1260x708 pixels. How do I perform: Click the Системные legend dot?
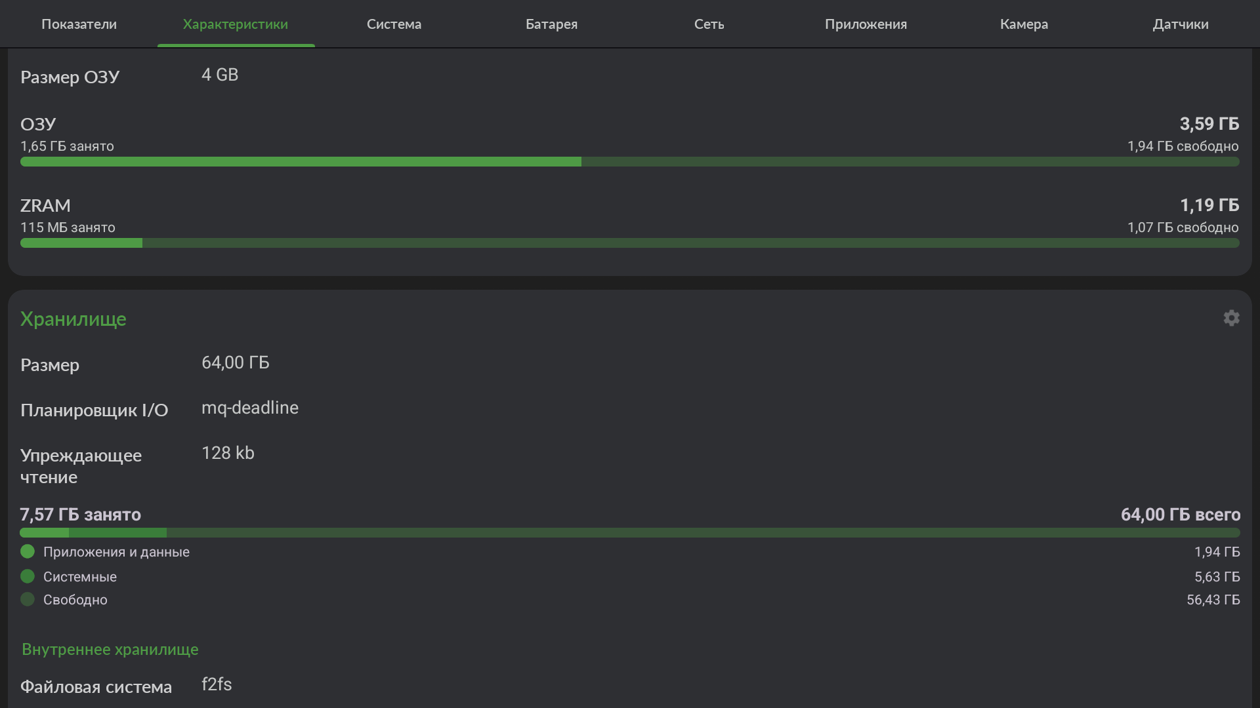pyautogui.click(x=28, y=576)
